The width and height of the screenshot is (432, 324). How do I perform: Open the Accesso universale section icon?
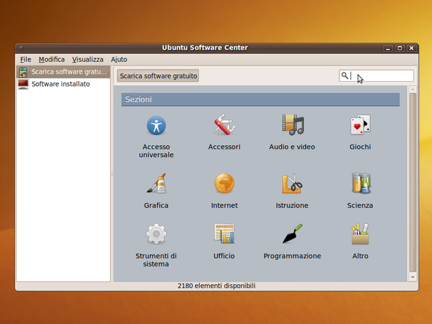pyautogui.click(x=156, y=126)
